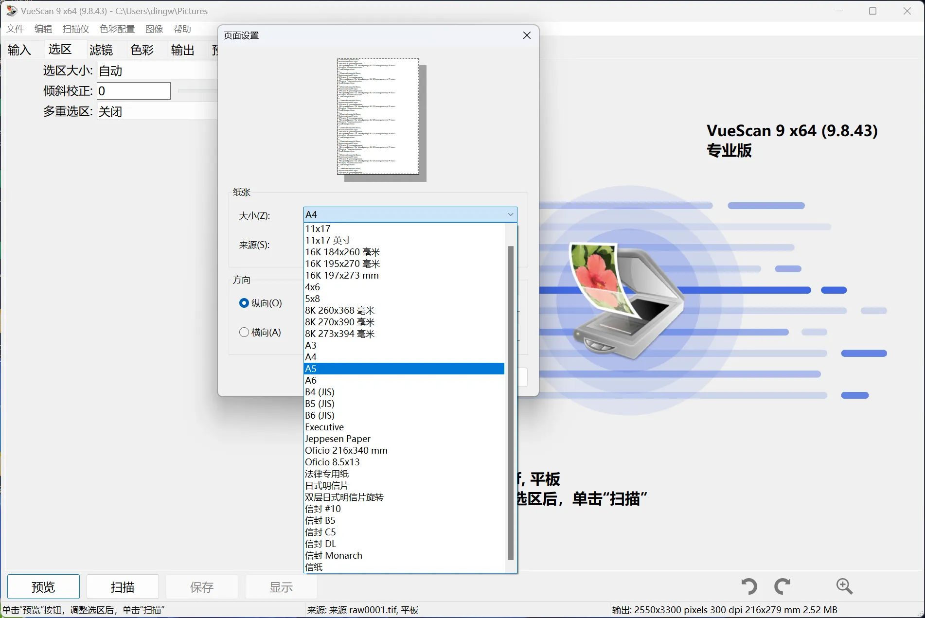The height and width of the screenshot is (618, 925).
Task: Open the 扫描仪 menu
Action: click(76, 29)
